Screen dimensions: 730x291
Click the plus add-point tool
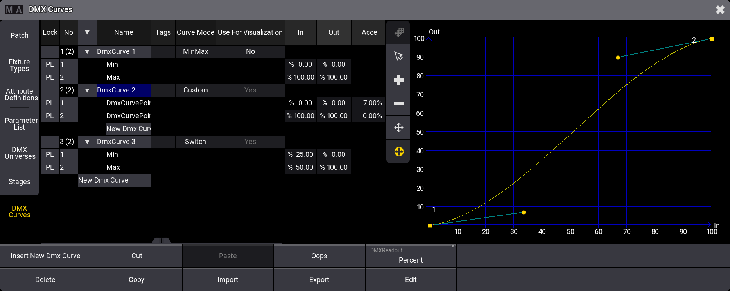398,80
